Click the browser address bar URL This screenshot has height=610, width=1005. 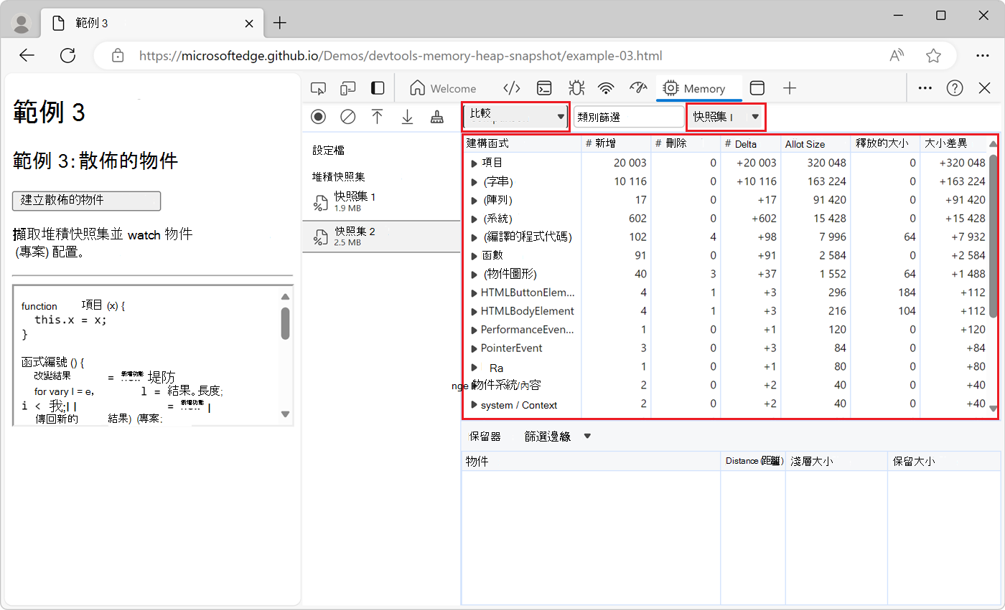401,56
